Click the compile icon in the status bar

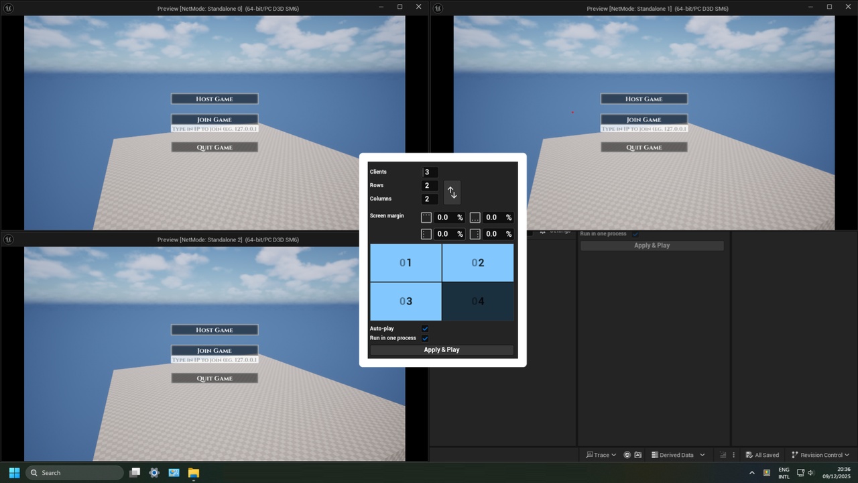[x=723, y=455]
